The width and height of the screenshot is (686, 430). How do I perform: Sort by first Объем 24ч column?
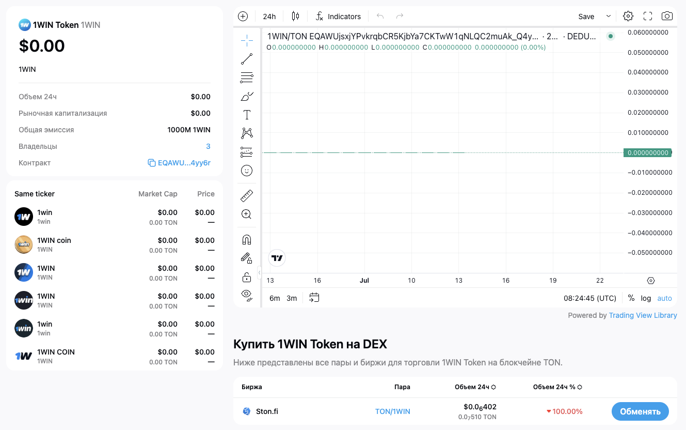[x=475, y=387]
